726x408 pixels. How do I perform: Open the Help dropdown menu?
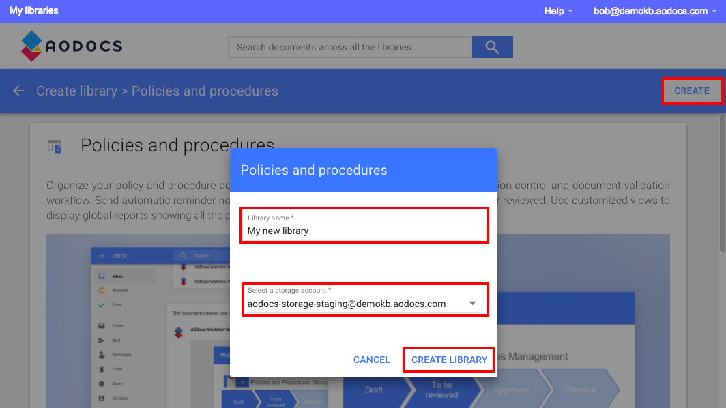[x=558, y=11]
